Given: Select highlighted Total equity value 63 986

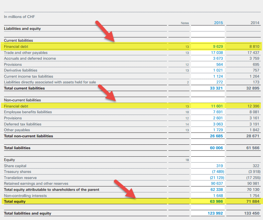Looking at the screenshot, I should [x=216, y=201].
